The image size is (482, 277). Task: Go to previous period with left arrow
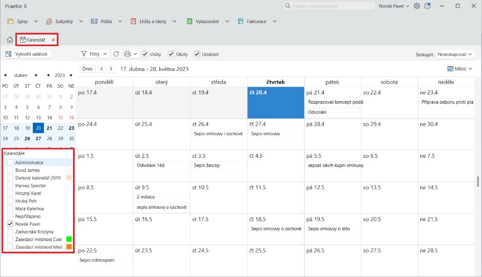click(x=101, y=69)
